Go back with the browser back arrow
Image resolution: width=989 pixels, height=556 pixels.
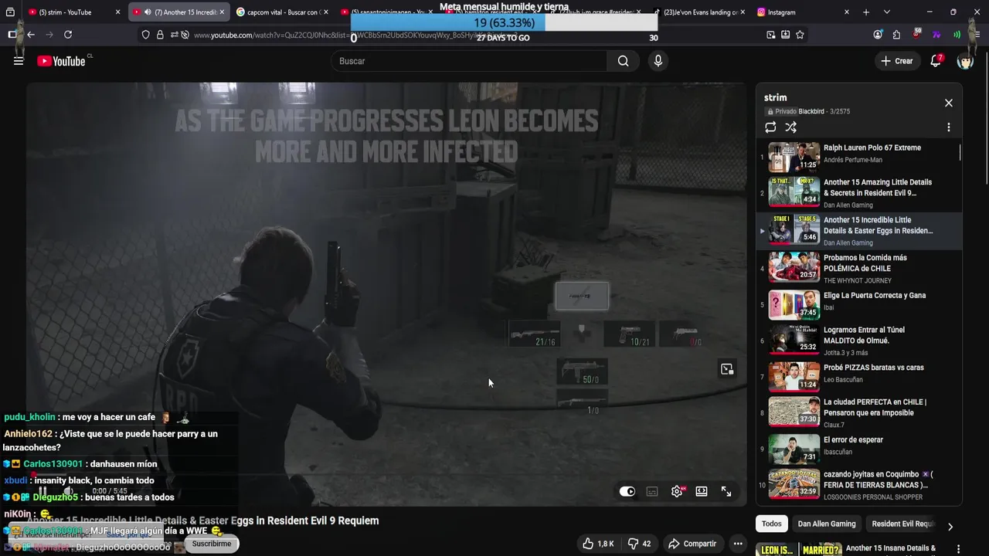[x=31, y=35]
